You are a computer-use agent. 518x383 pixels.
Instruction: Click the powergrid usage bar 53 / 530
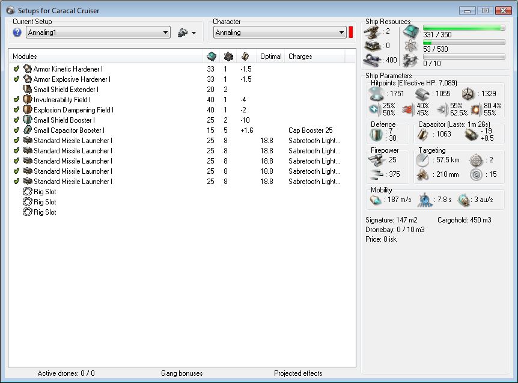click(x=464, y=43)
